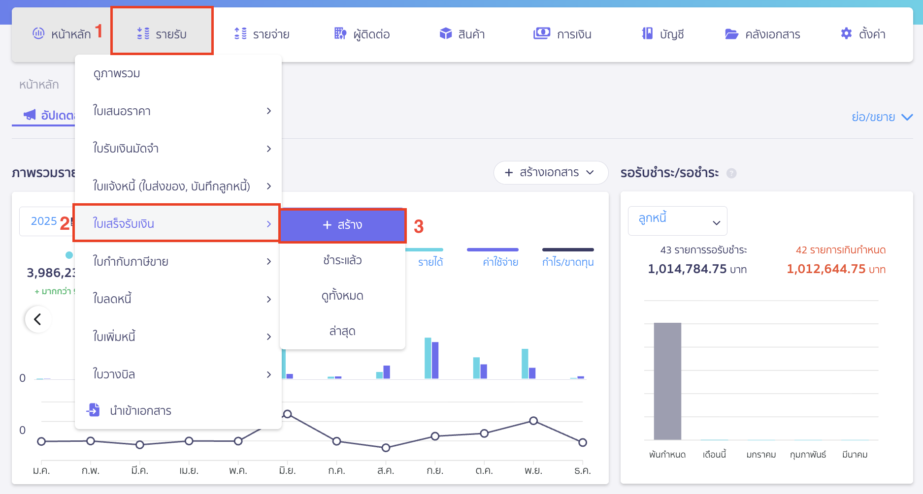This screenshot has height=494, width=923.
Task: Click the import document (นำเข้าเอกสาร) icon
Action: 93,410
